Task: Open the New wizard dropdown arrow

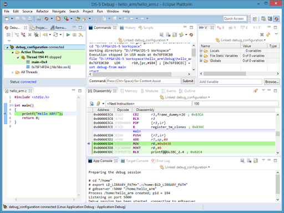Action: point(12,19)
